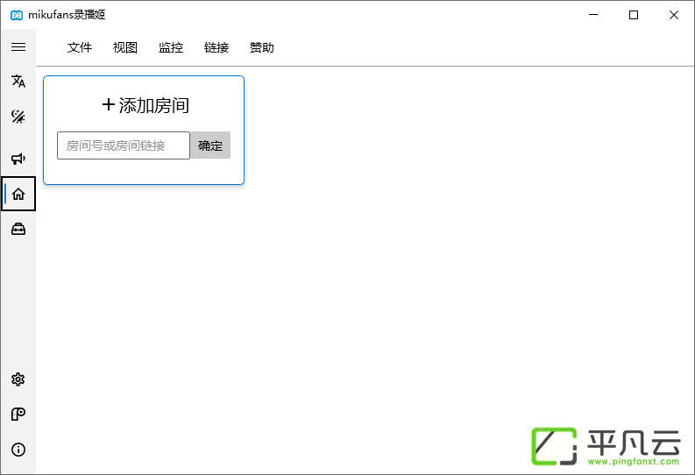The height and width of the screenshot is (475, 695).
Task: Click the 添加房间 heading
Action: (145, 105)
